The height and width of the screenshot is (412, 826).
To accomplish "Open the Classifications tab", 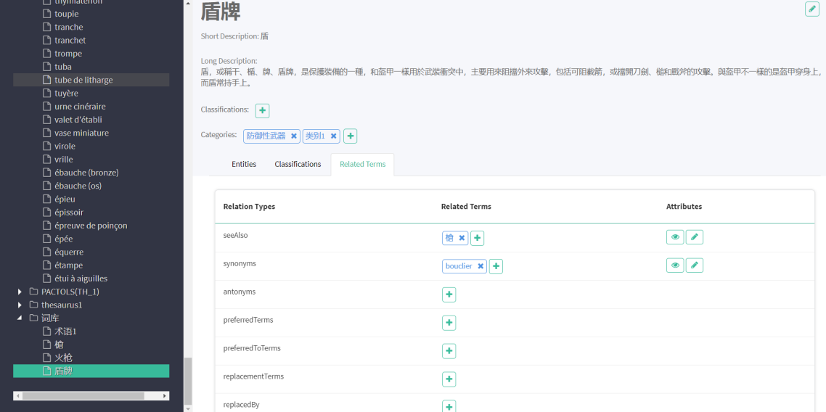I will [x=298, y=165].
